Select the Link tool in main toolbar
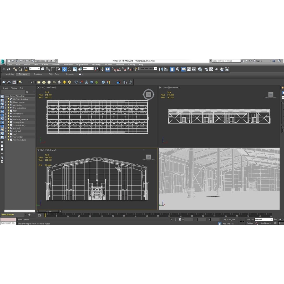284x284 pixels. [15, 69]
